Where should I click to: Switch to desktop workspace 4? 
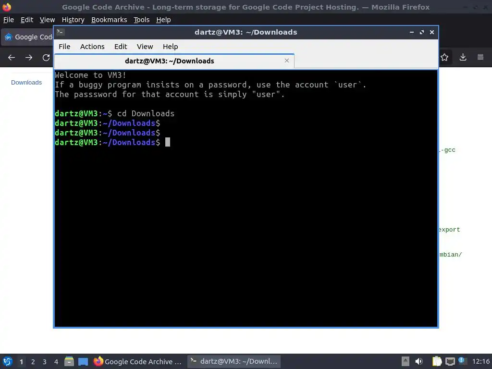(x=56, y=362)
